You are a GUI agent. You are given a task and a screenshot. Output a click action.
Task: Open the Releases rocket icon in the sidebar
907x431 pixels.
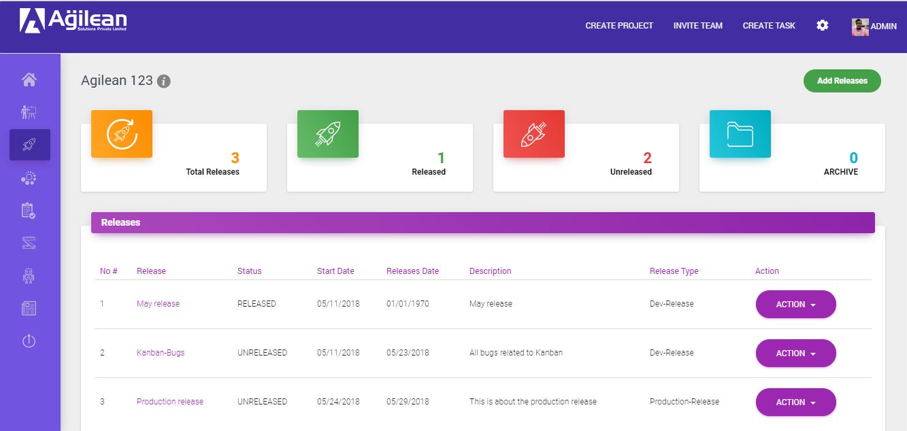point(29,144)
